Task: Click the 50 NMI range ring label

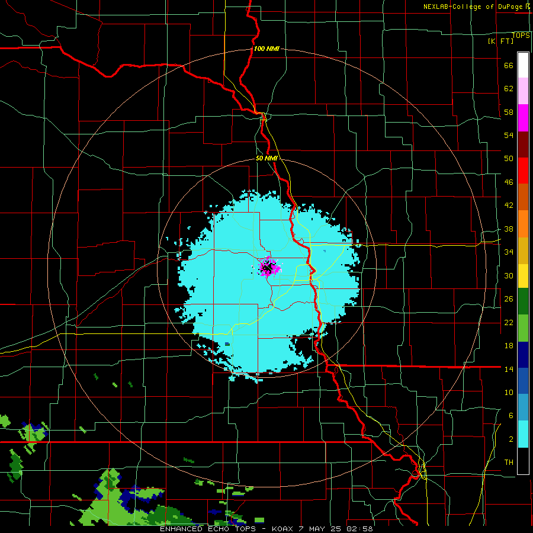Action: pos(266,158)
